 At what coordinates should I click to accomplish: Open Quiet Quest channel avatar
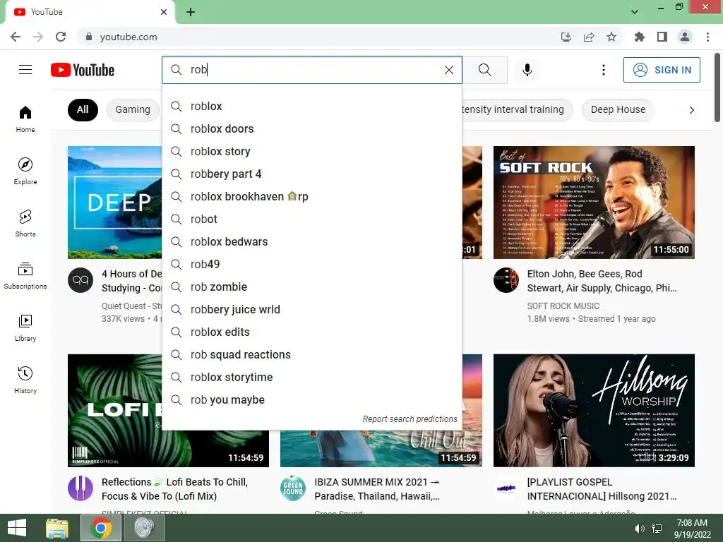click(x=80, y=280)
